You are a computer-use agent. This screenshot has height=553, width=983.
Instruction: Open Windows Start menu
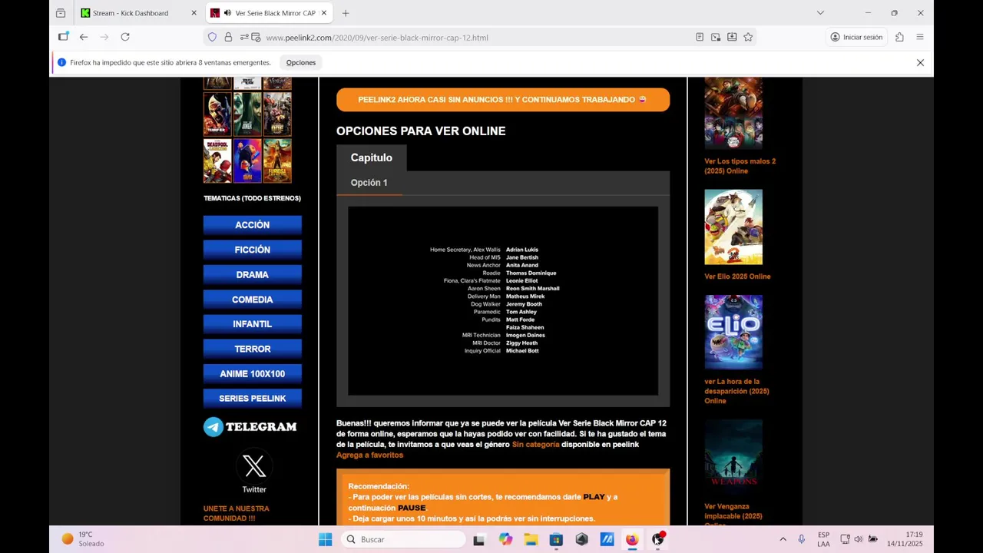pyautogui.click(x=326, y=539)
